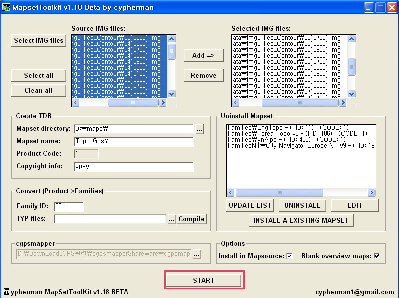Toggle the Install in Mapsource checkbox
The image size is (399, 298).
[289, 256]
